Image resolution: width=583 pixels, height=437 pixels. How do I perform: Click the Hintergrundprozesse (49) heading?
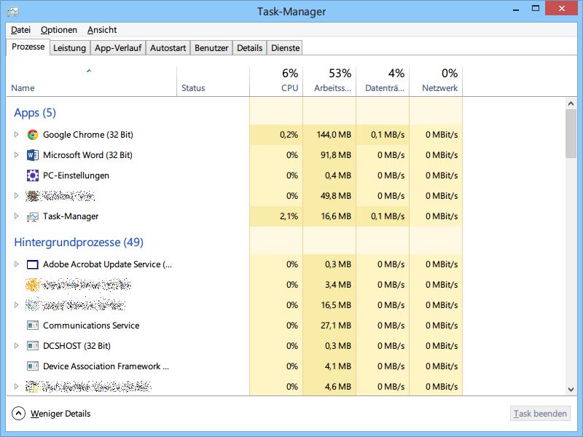coord(79,243)
